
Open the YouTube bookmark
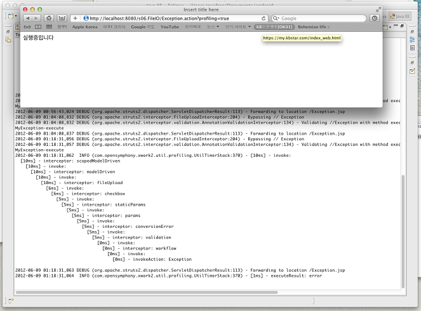click(170, 27)
